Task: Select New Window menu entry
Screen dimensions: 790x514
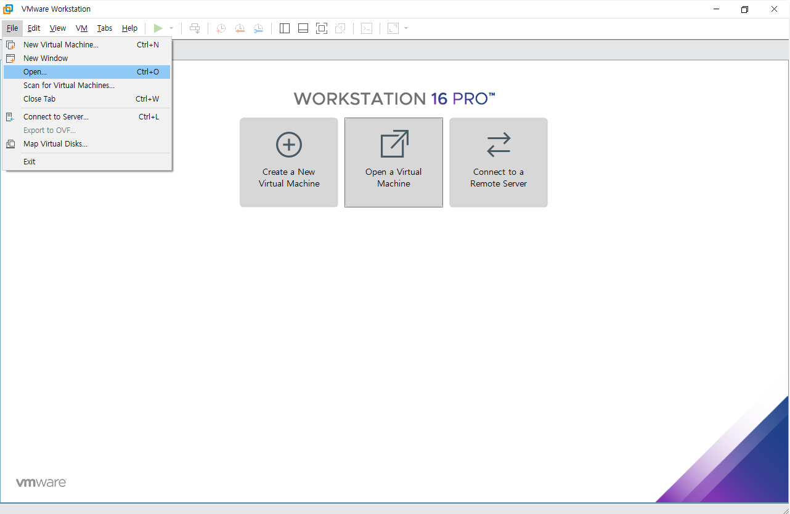Action: click(x=87, y=58)
